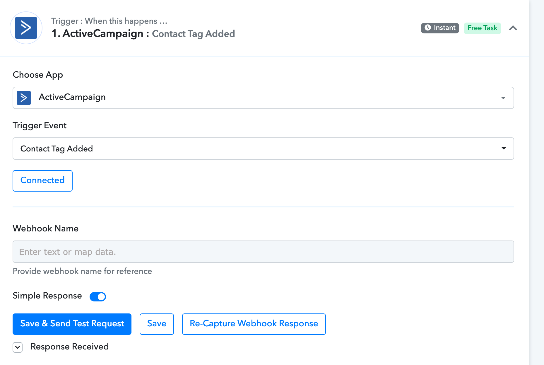Click the ActiveCampaign icon inside Choose App field

[24, 98]
